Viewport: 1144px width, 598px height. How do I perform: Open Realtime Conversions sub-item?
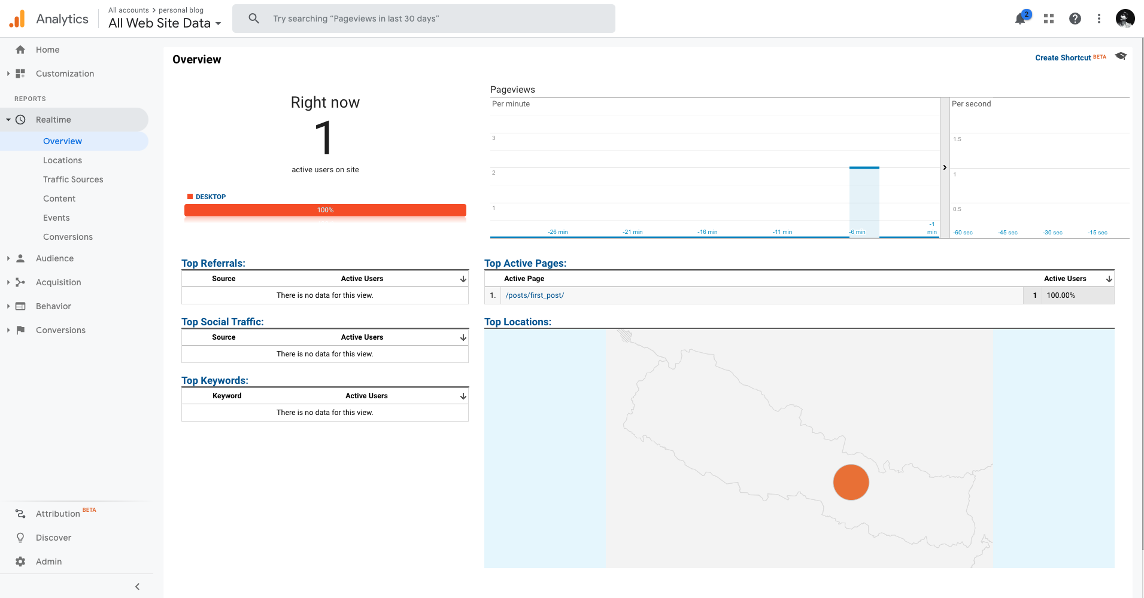tap(68, 237)
